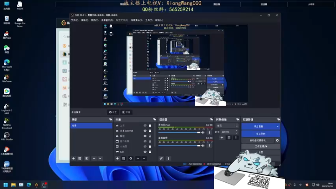The width and height of the screenshot is (336, 189).
Task: Remove source using Sources panel trash icon
Action: (123, 158)
